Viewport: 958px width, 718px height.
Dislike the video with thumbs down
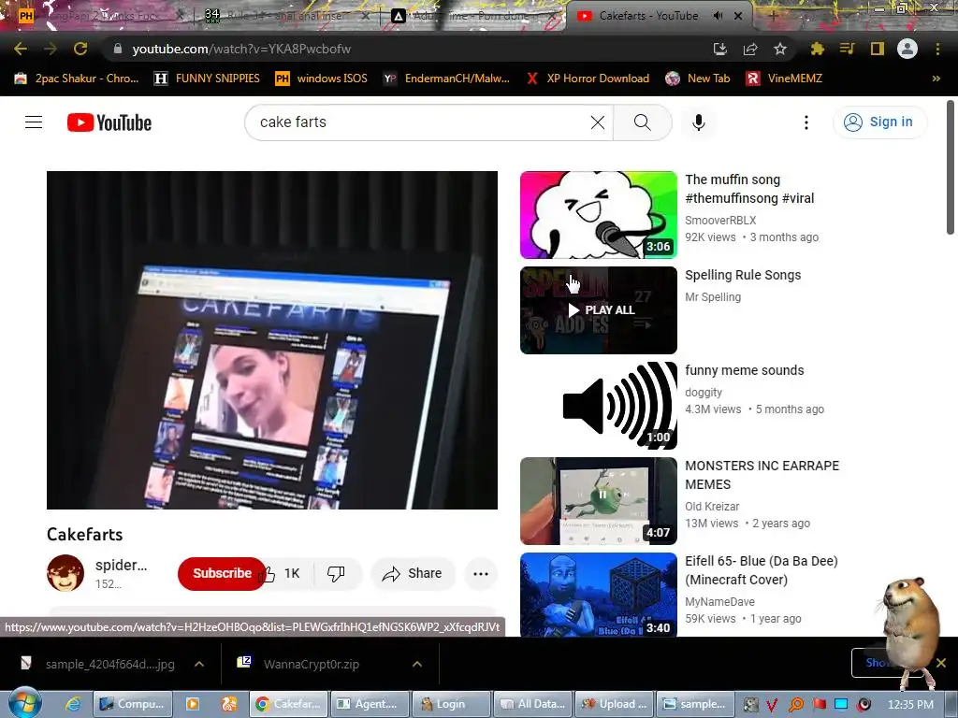(x=337, y=573)
